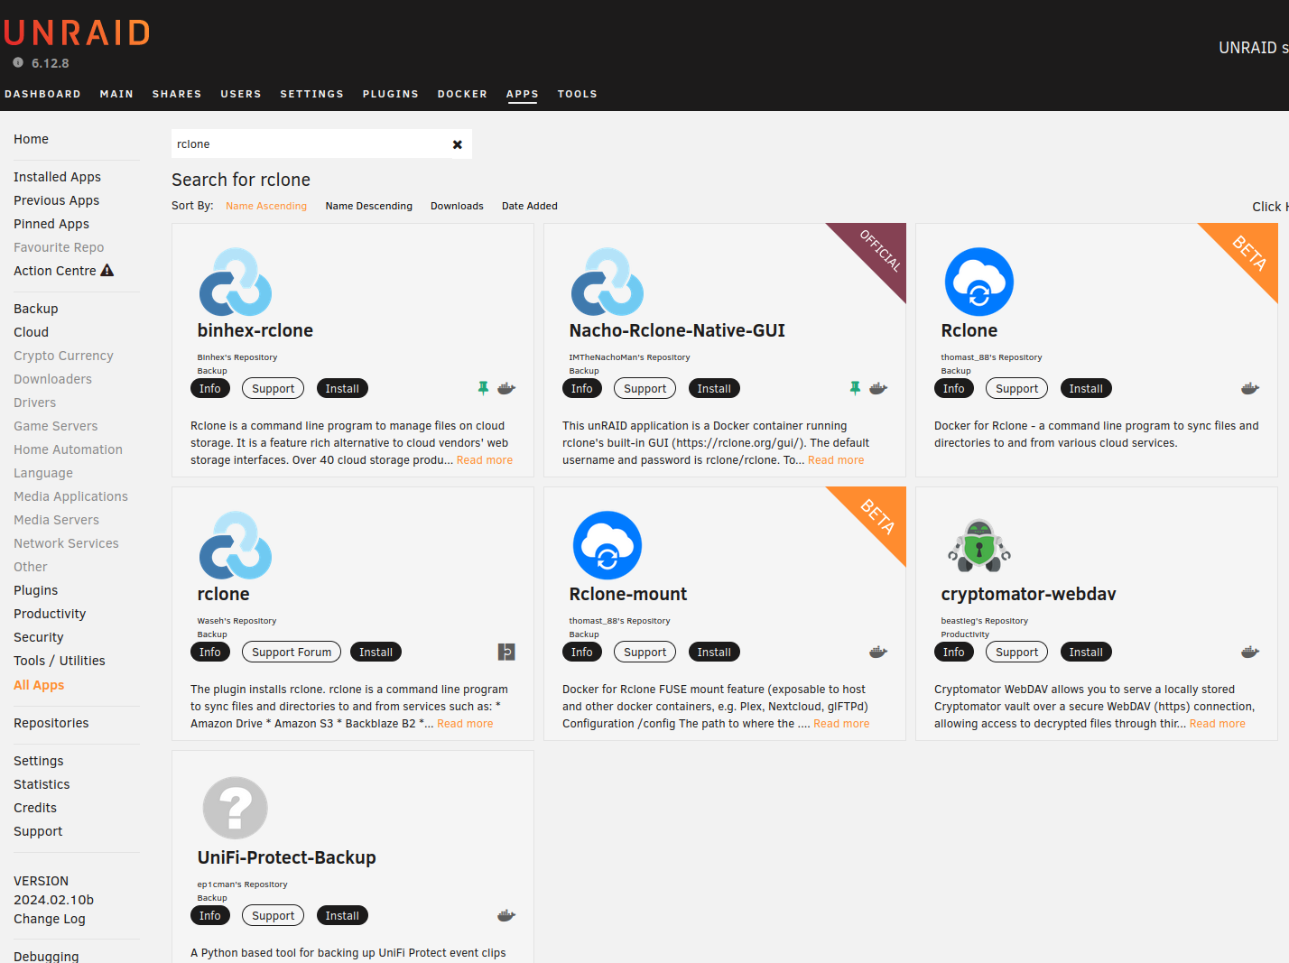
Task: Click the UniFi-Protect-Backup question mark icon
Action: click(x=236, y=809)
